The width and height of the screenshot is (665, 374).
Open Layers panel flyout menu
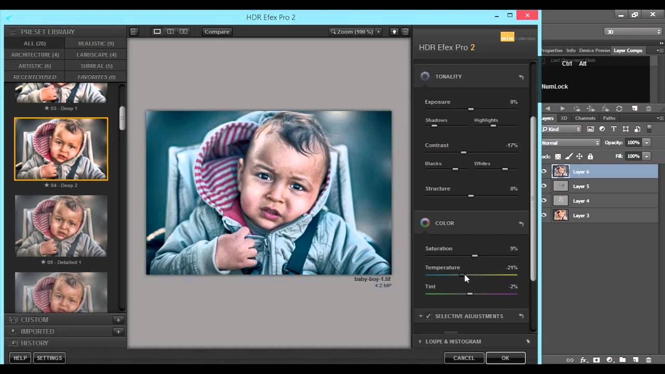[659, 118]
